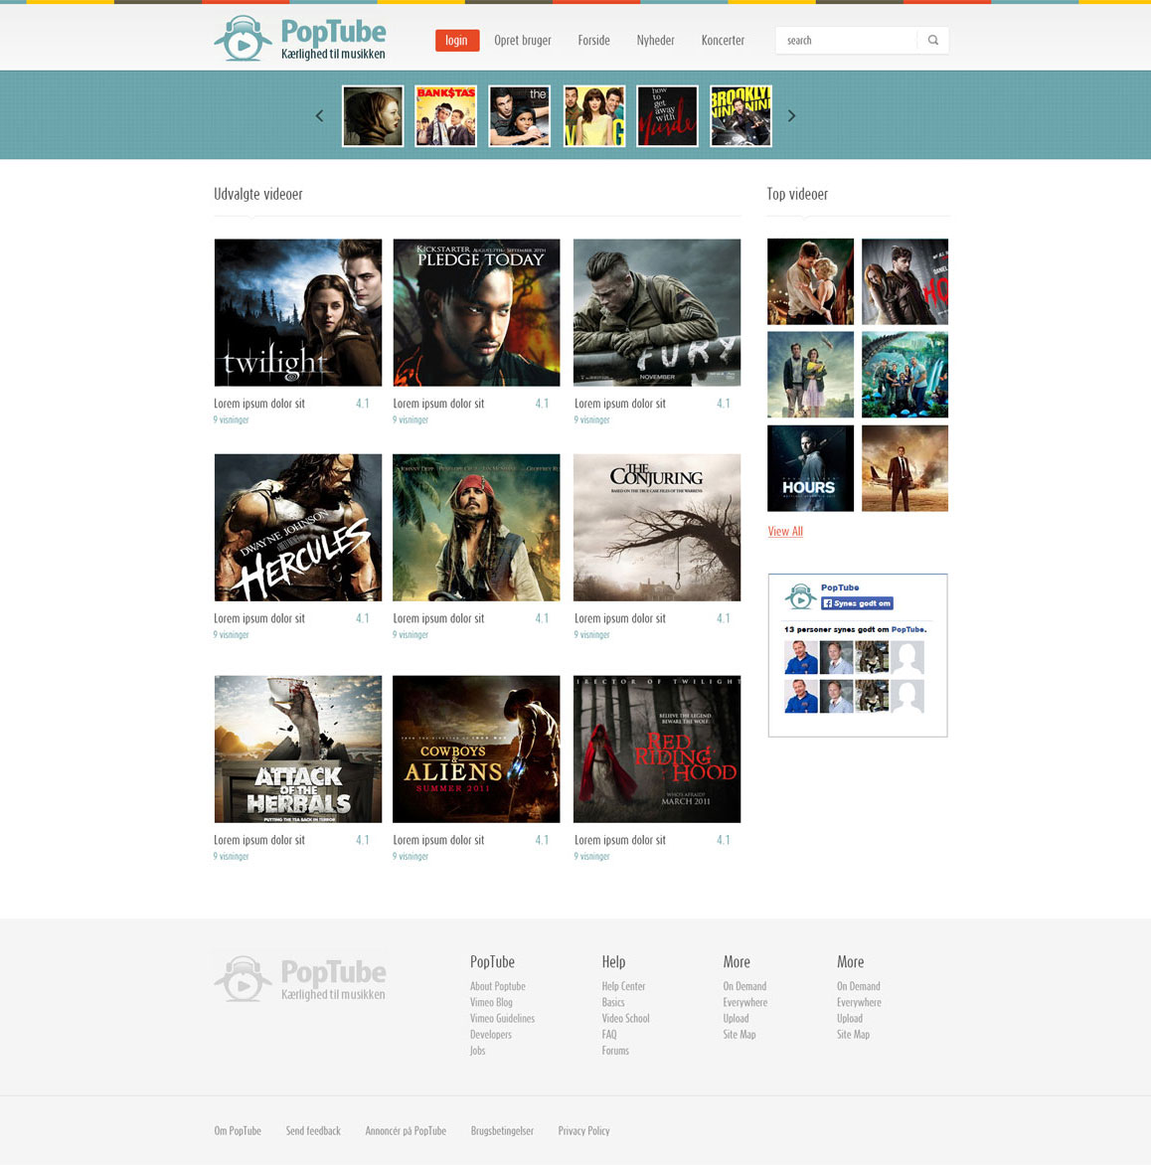1151x1165 pixels.
Task: Show previous carousel items with left arrow
Action: coord(319,116)
